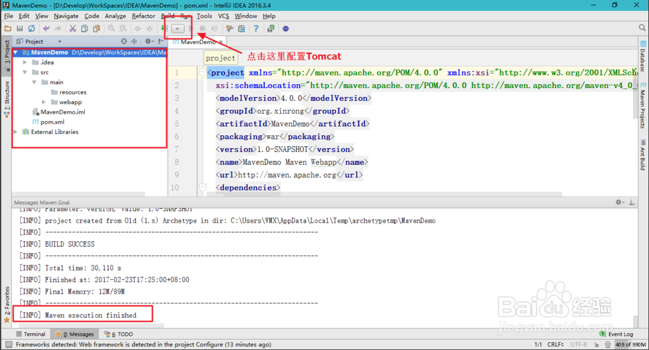Toggle tool window bars corner icon
This screenshot has height=350, width=649.
(8, 344)
